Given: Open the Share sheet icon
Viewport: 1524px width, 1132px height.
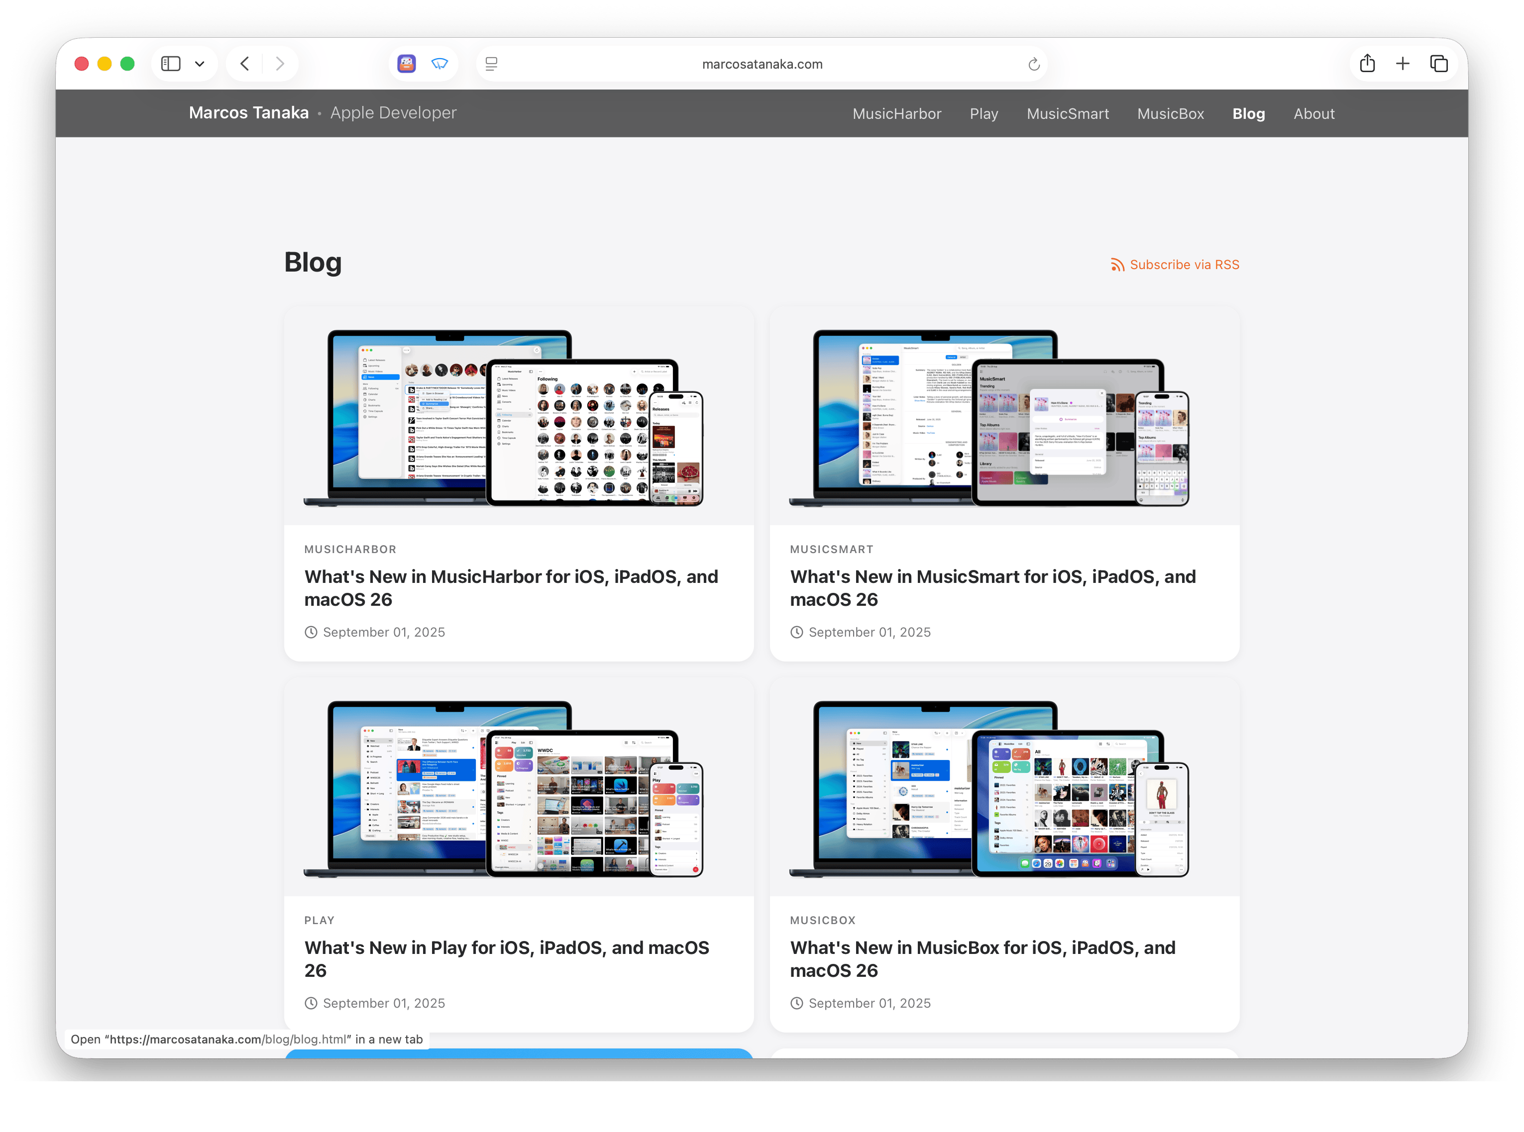Looking at the screenshot, I should (1367, 63).
